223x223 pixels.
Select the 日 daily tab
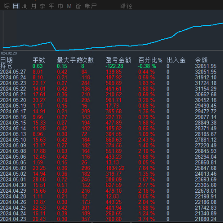(16, 6)
